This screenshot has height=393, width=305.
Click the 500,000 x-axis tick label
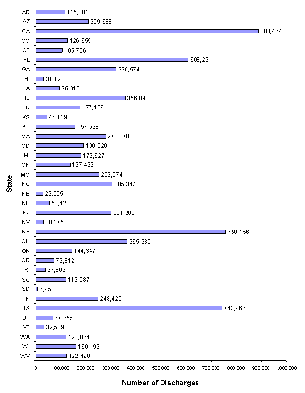161,368
